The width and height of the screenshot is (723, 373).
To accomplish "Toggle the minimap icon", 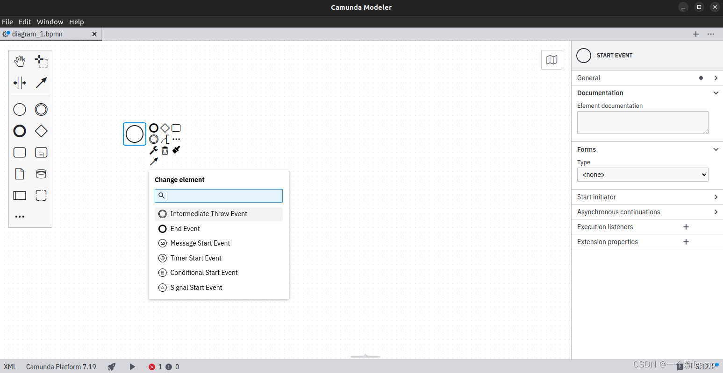I will (552, 60).
